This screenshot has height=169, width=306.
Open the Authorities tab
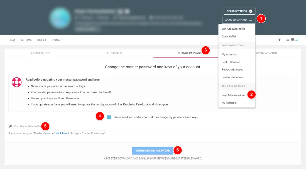click(115, 53)
